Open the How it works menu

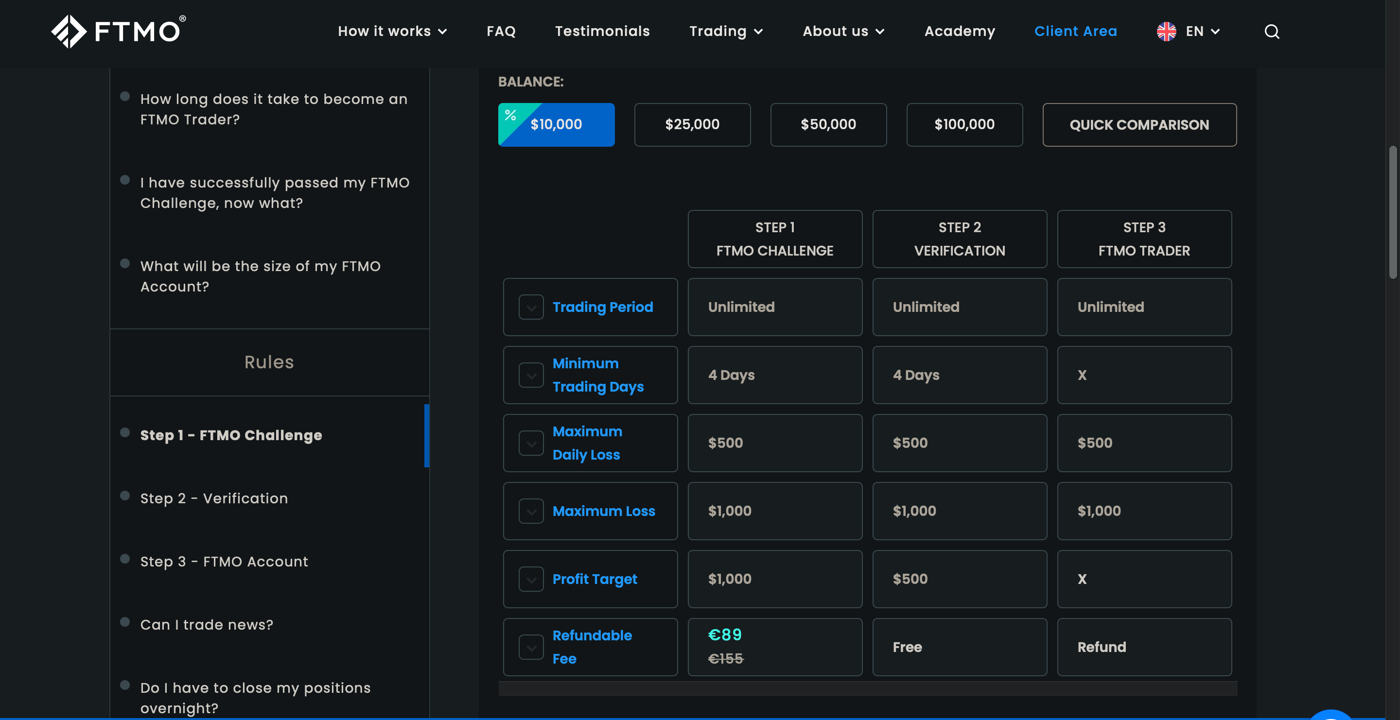point(392,32)
